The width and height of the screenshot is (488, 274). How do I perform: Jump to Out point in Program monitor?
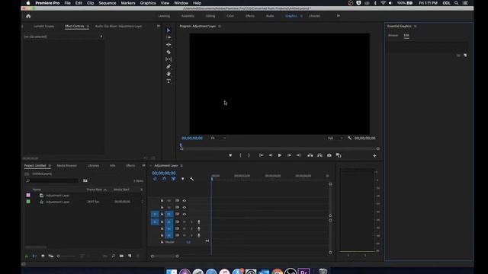(x=298, y=155)
